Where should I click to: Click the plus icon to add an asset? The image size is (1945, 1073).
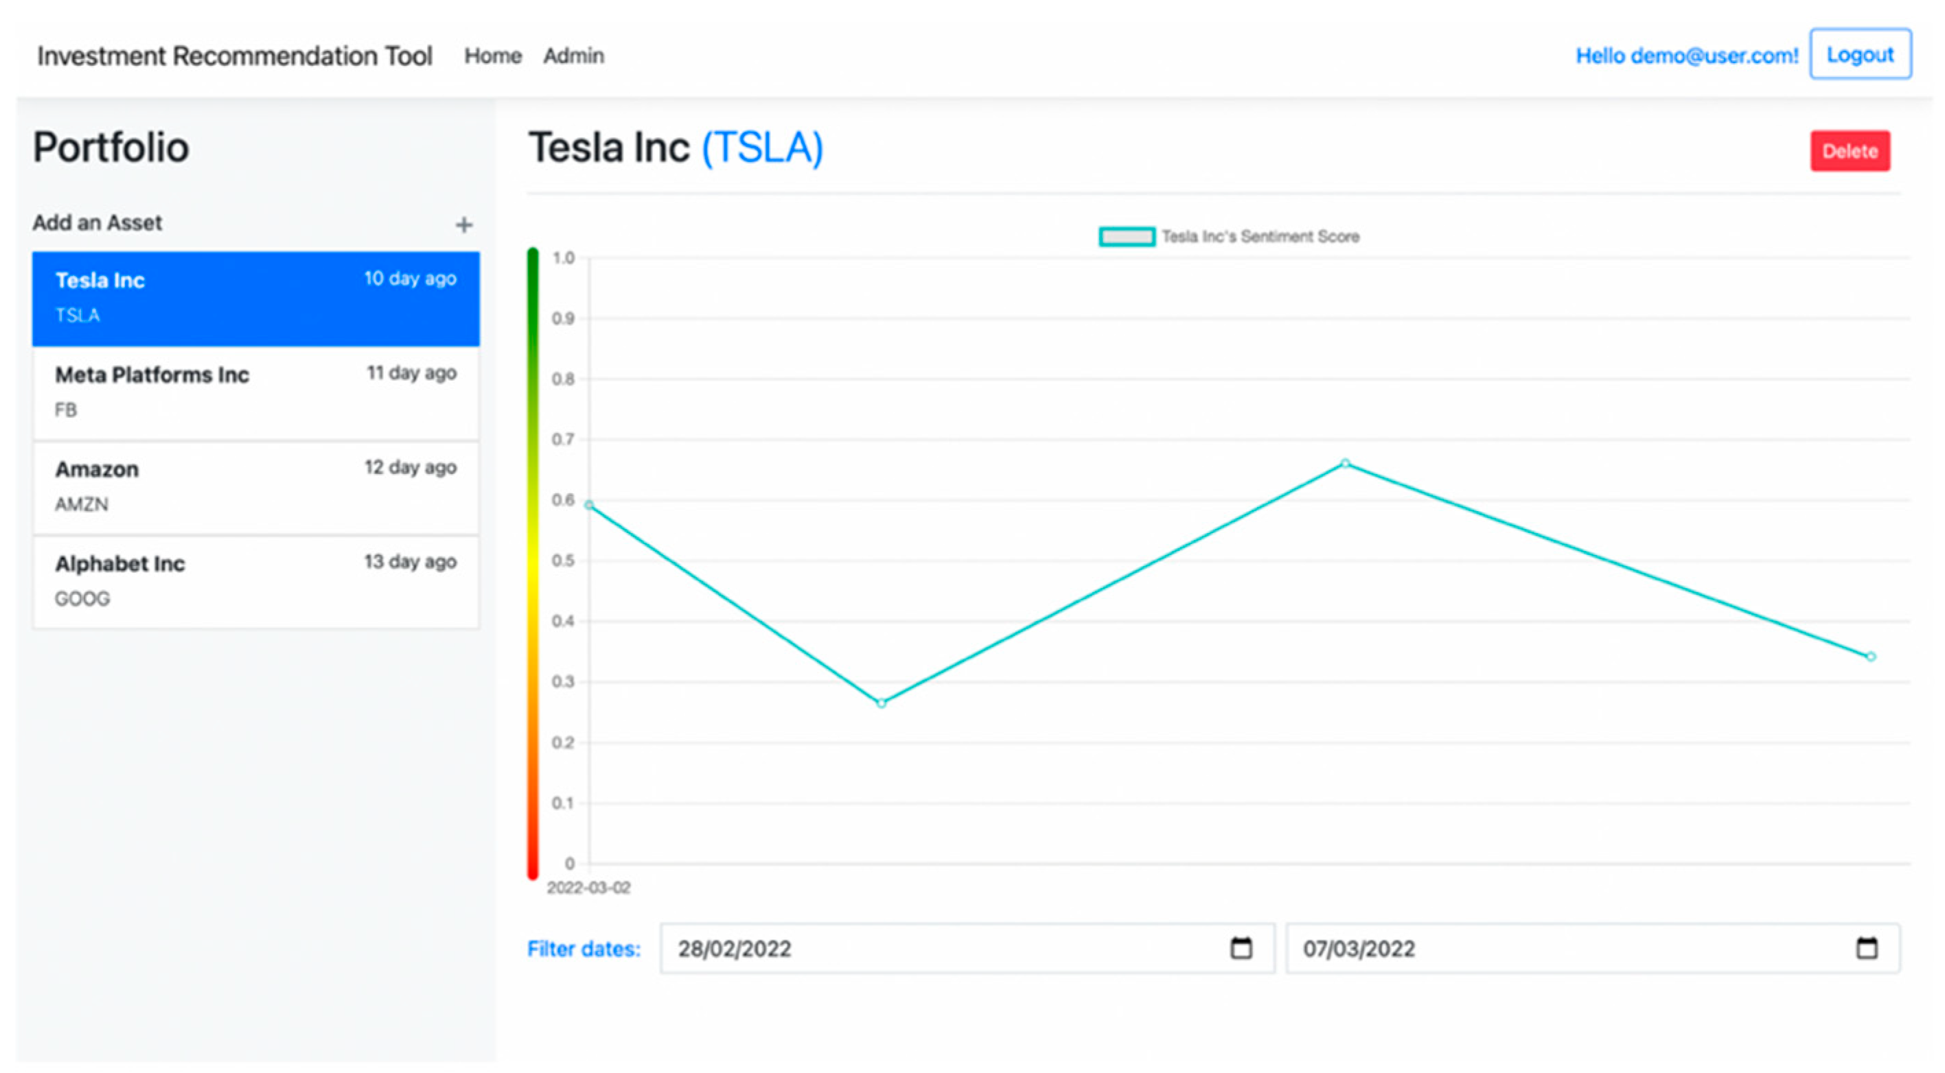click(x=463, y=225)
